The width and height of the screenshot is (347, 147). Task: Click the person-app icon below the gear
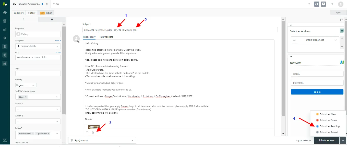pyautogui.click(x=5, y=46)
